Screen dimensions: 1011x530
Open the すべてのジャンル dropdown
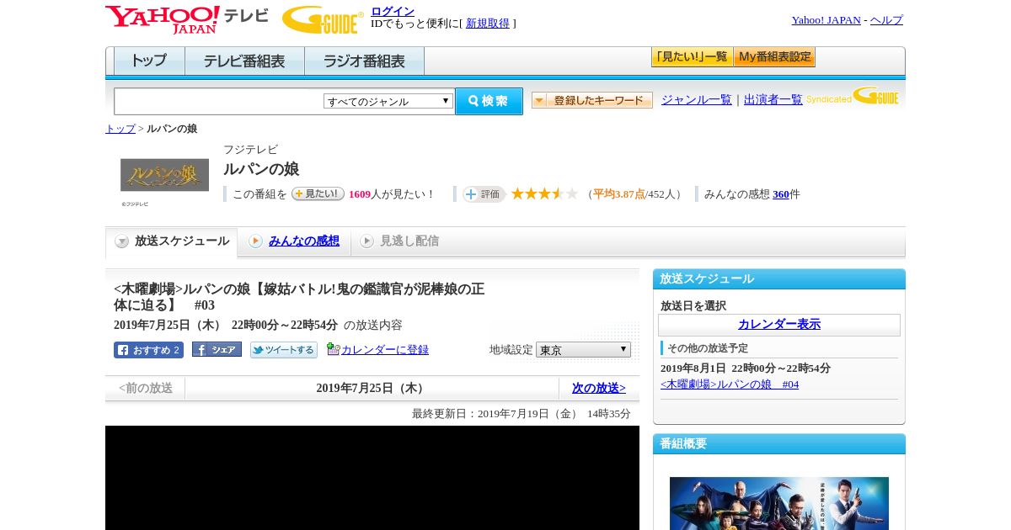click(x=388, y=101)
